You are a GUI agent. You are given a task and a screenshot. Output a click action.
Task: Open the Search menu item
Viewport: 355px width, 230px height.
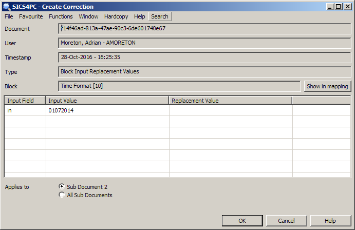(x=160, y=16)
